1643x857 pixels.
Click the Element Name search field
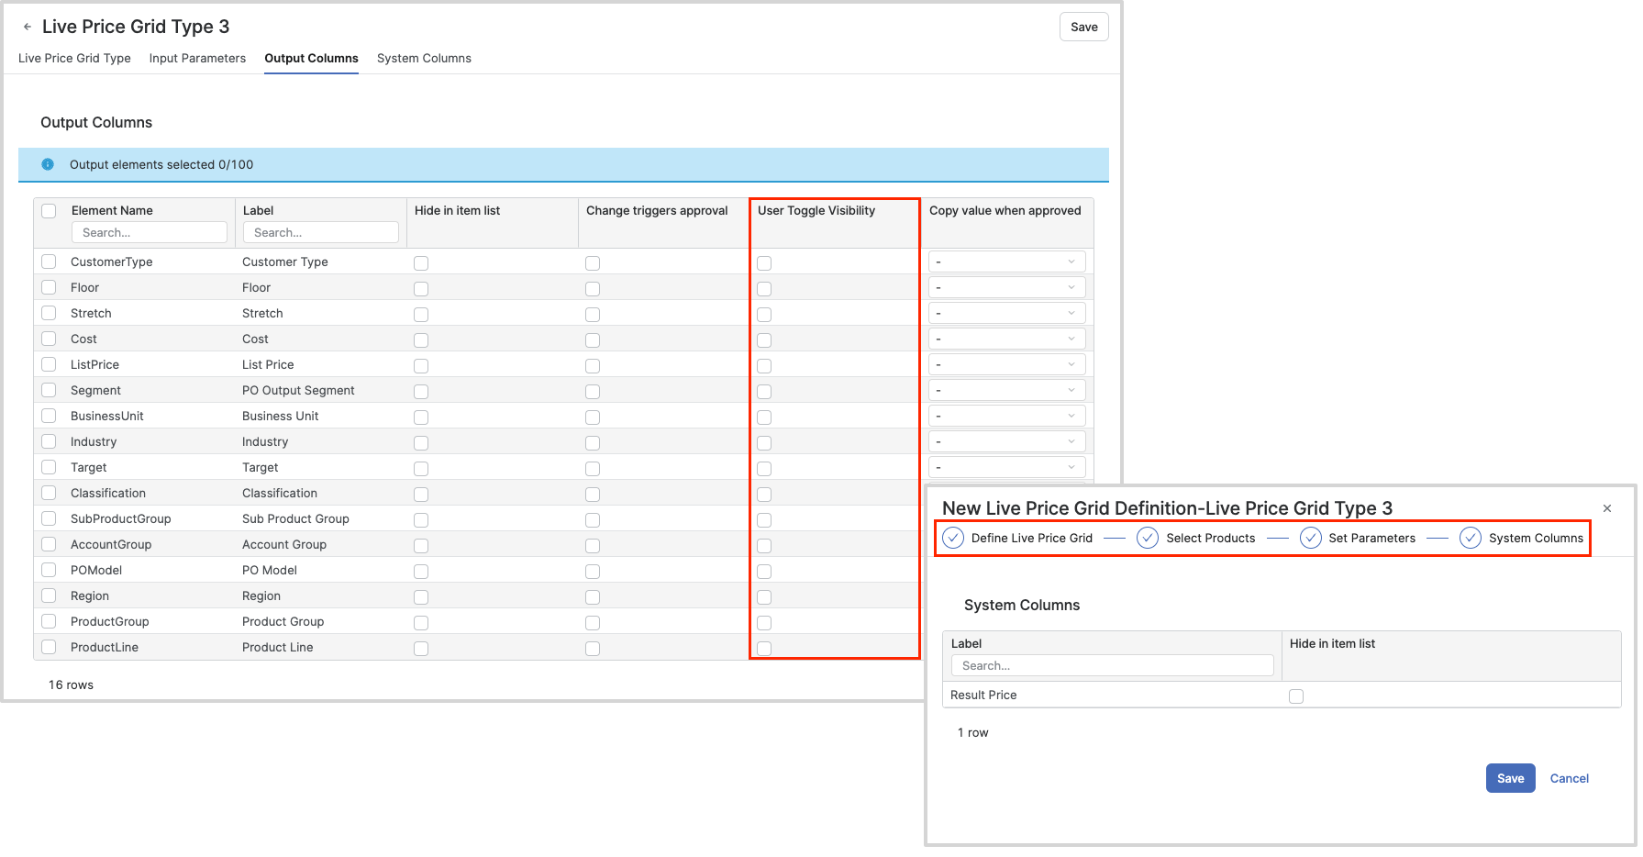click(x=149, y=233)
